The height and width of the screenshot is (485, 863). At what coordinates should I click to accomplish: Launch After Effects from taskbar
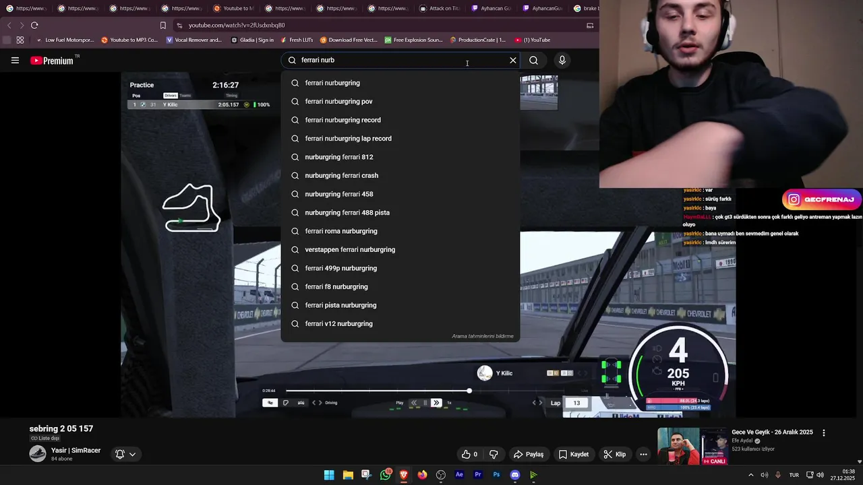(459, 475)
